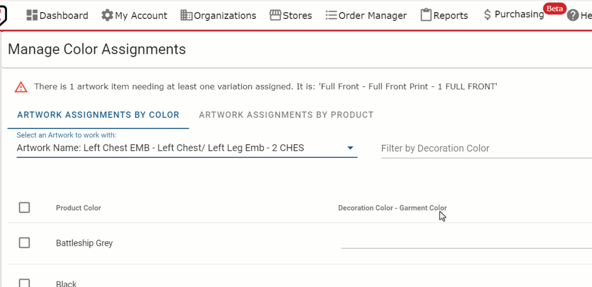Viewport: 592px width, 287px height.
Task: Click the Organizations building icon
Action: [186, 15]
